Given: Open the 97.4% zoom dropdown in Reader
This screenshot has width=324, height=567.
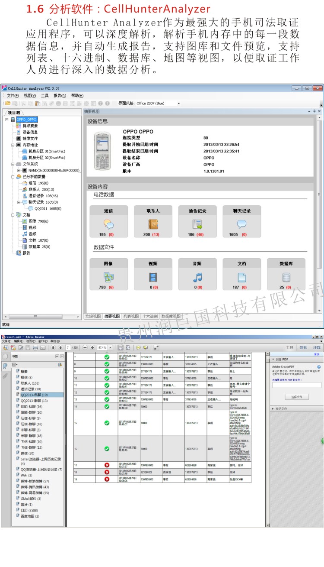Looking at the screenshot, I should coord(111,347).
